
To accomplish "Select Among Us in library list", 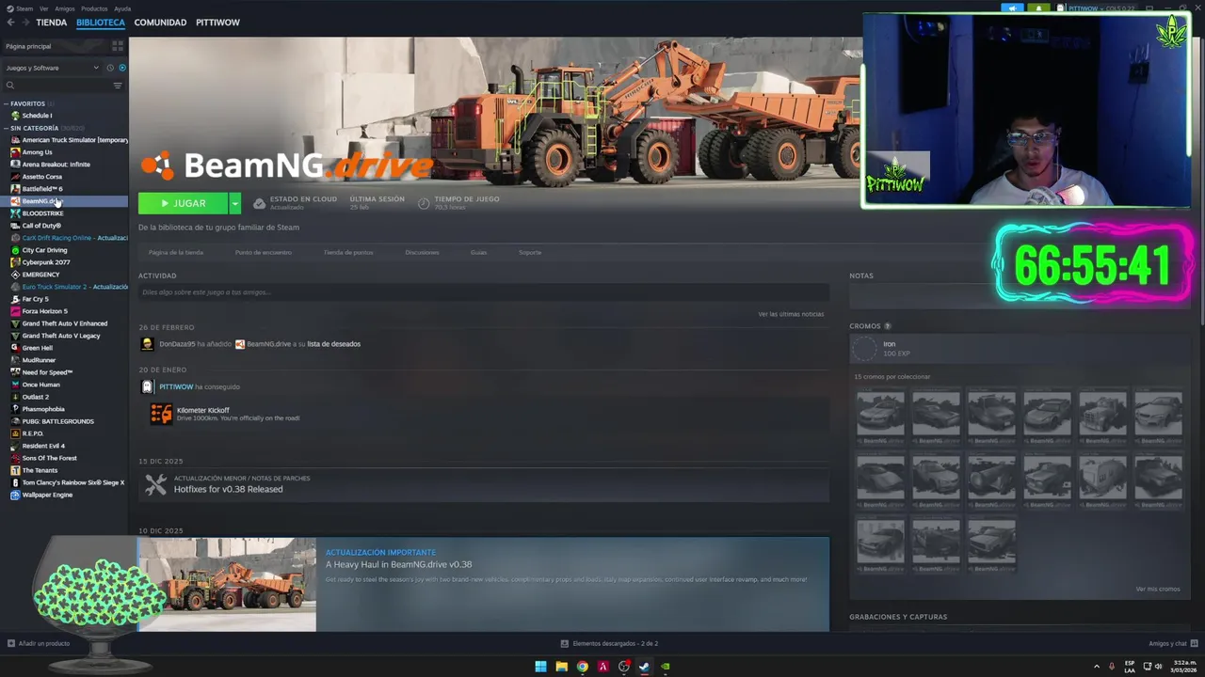I will coord(37,152).
